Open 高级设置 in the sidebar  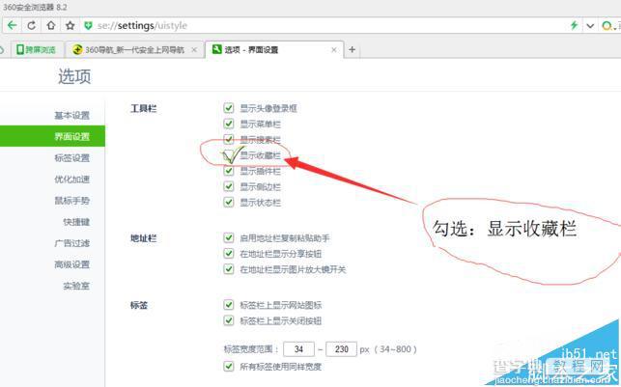point(72,264)
